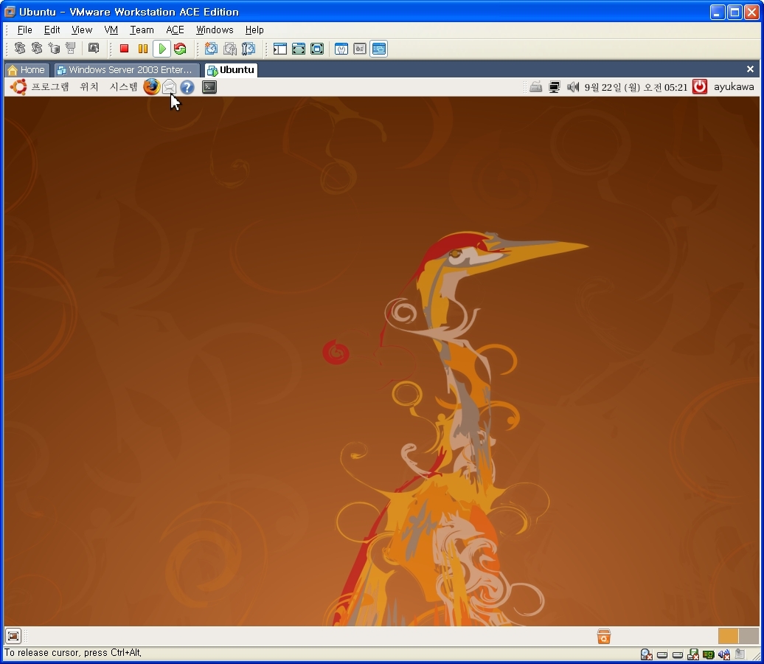Launch the terminal from the Ubuntu panel
The width and height of the screenshot is (764, 664).
(x=209, y=87)
